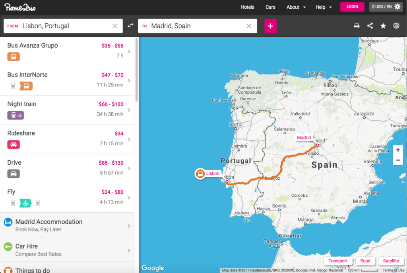Zoom out the map with minus button
The width and height of the screenshot is (407, 273).
tap(397, 160)
